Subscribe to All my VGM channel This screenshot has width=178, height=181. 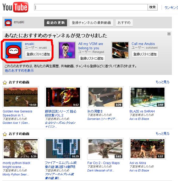[x=92, y=58]
